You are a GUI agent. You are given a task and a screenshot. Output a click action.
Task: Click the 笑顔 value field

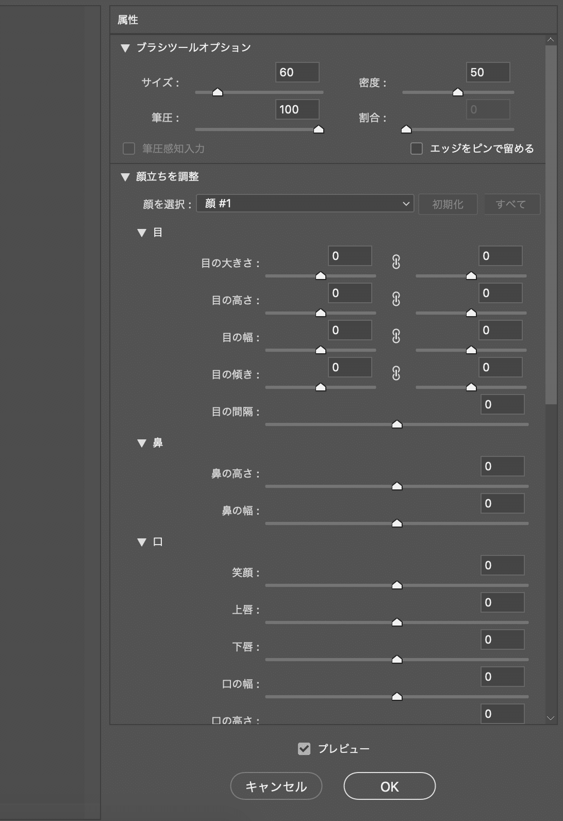[503, 565]
